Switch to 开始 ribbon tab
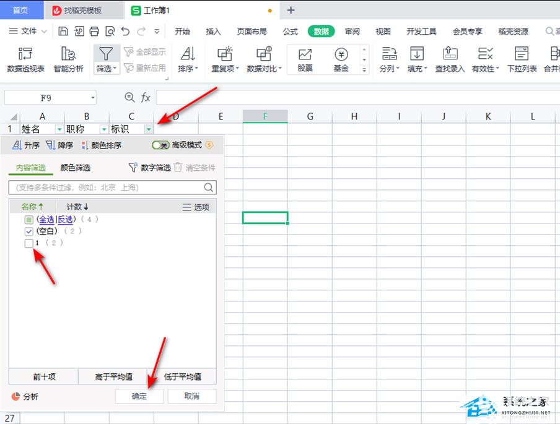This screenshot has width=560, height=424. (x=182, y=32)
